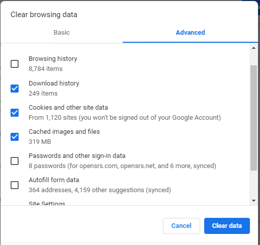
Task: Click the "Autofill form data" label
Action: [x=54, y=180]
